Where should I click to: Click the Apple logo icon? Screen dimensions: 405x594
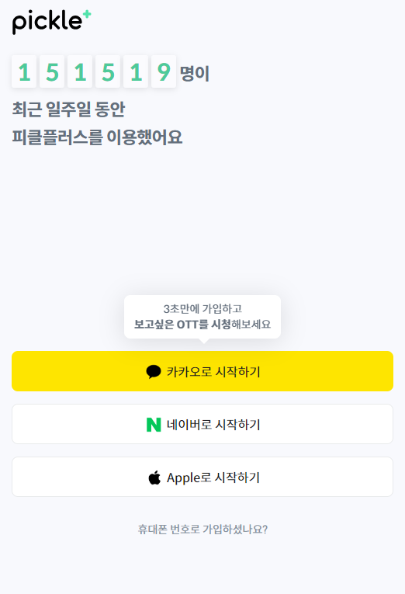pyautogui.click(x=154, y=478)
